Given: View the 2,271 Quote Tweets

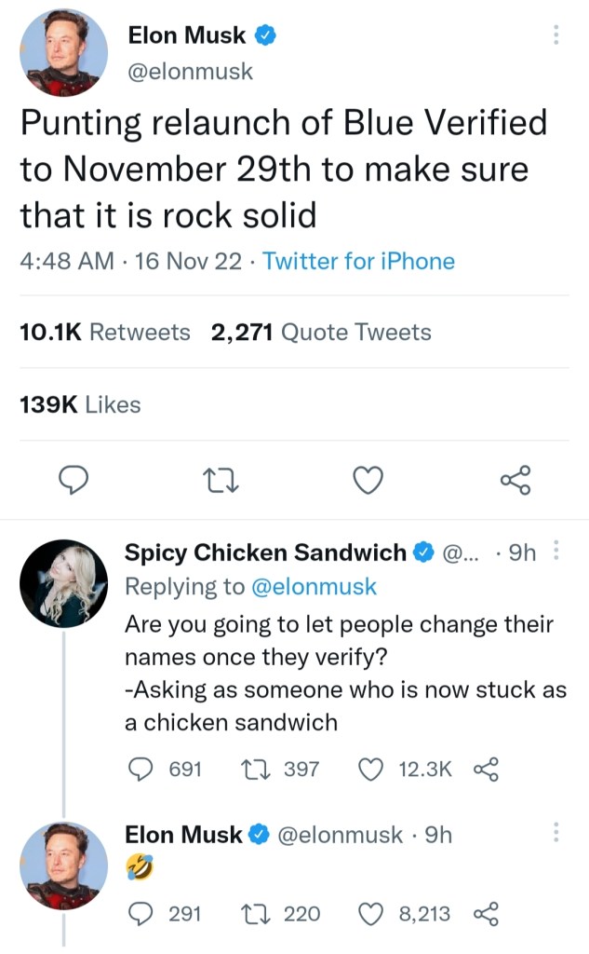Looking at the screenshot, I should [321, 333].
